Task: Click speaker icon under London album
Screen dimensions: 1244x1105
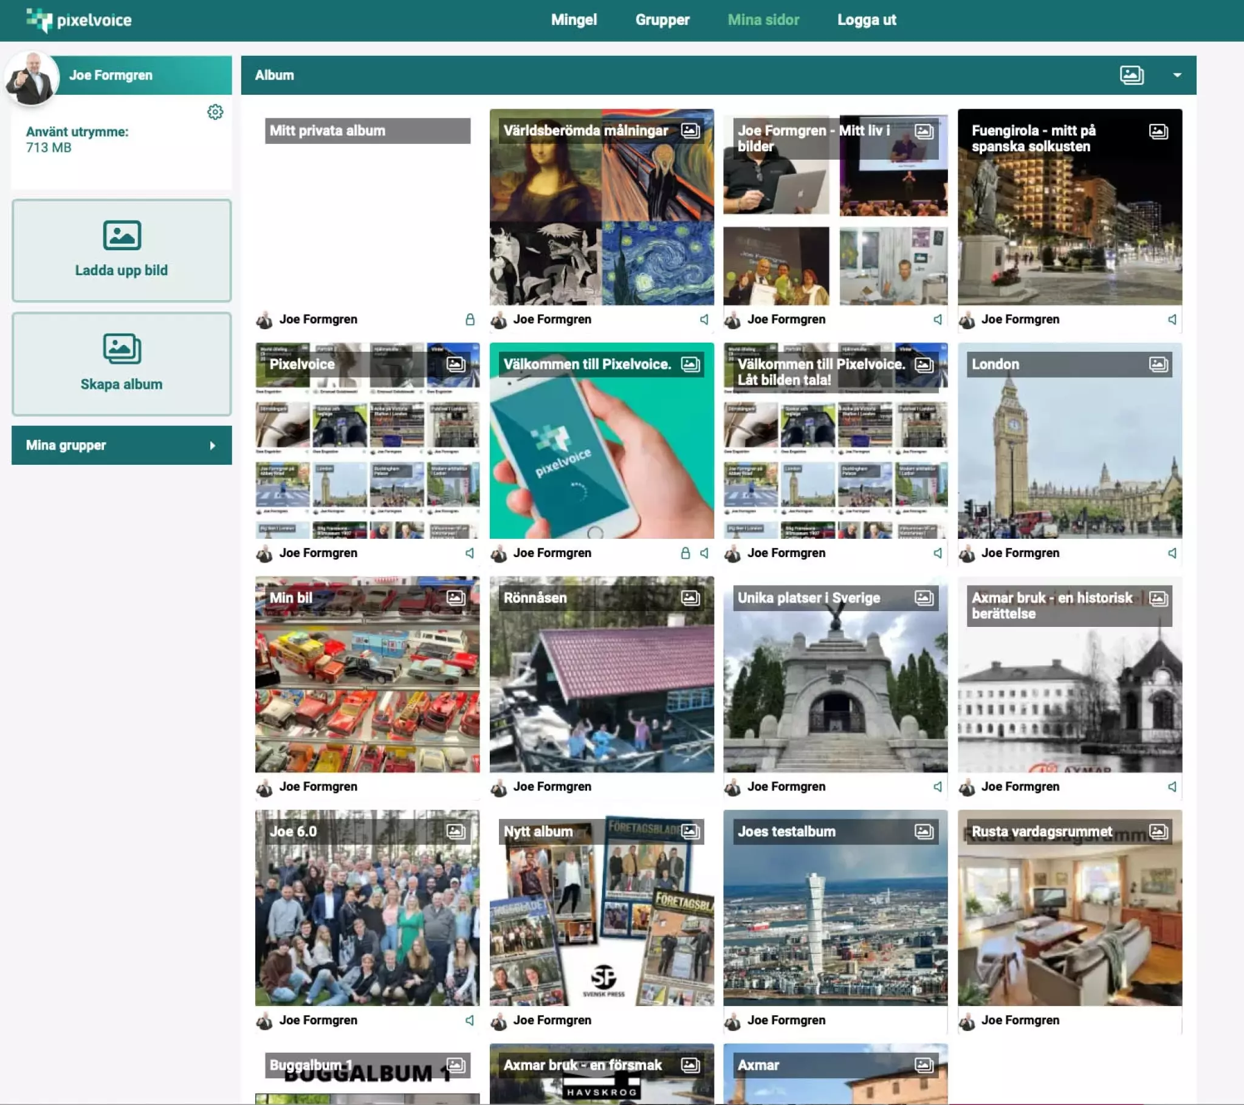Action: pos(1172,553)
